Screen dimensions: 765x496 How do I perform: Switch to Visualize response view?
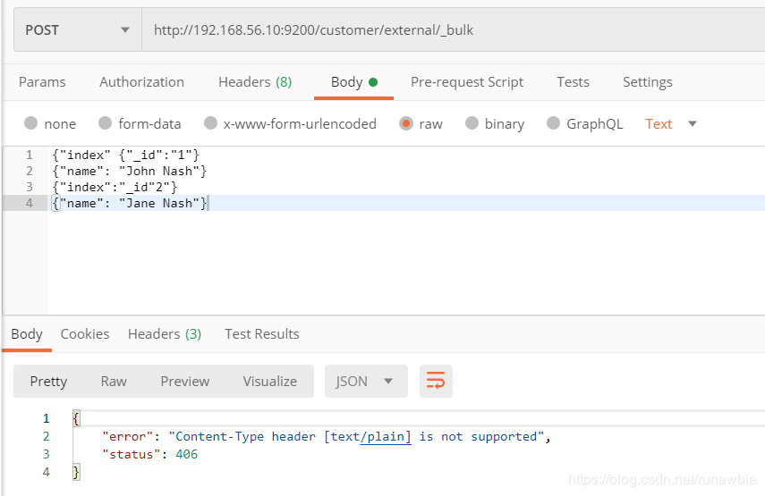[x=270, y=381]
